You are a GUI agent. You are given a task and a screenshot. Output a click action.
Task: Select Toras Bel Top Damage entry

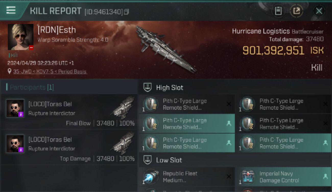pyautogui.click(x=69, y=147)
